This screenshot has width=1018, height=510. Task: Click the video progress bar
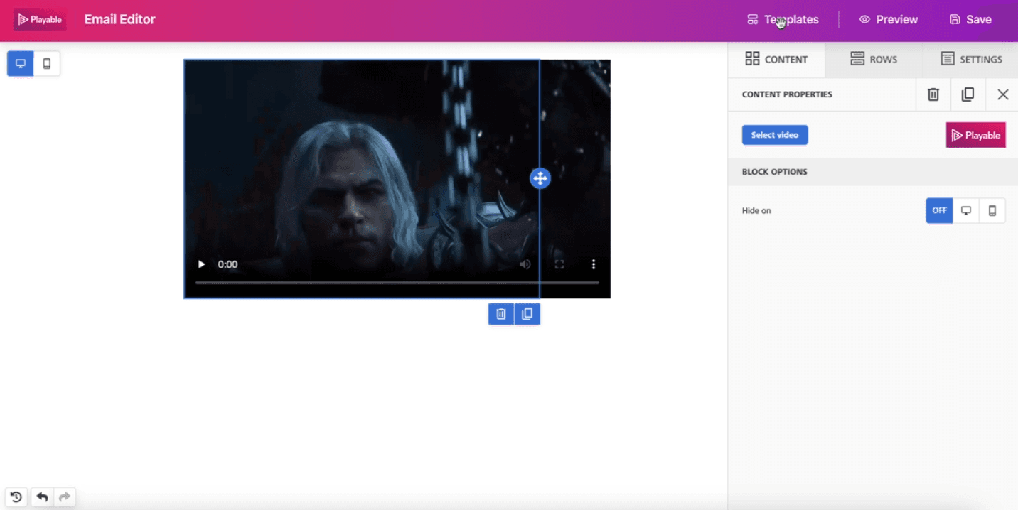tap(397, 283)
